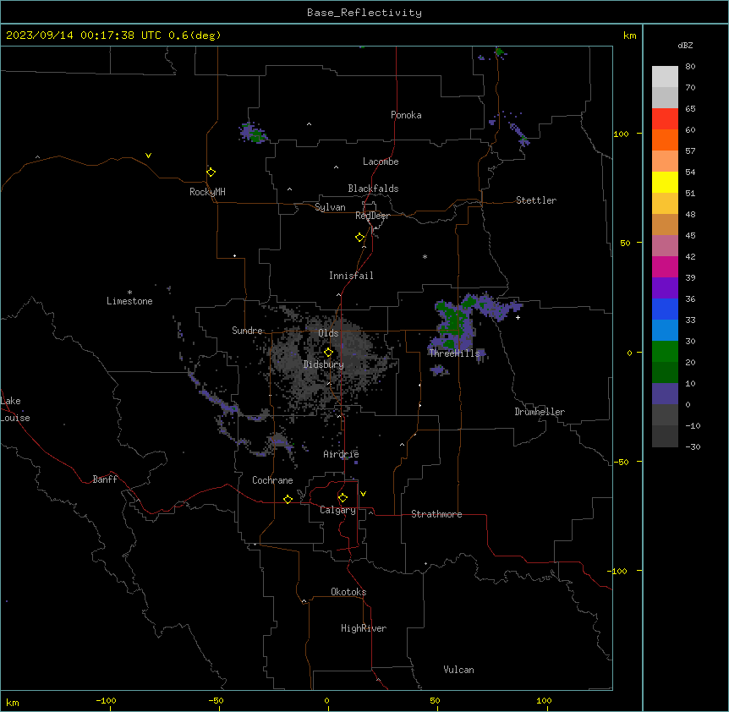Select the RockyMH label
Viewport: 729px width, 712px height.
207,192
